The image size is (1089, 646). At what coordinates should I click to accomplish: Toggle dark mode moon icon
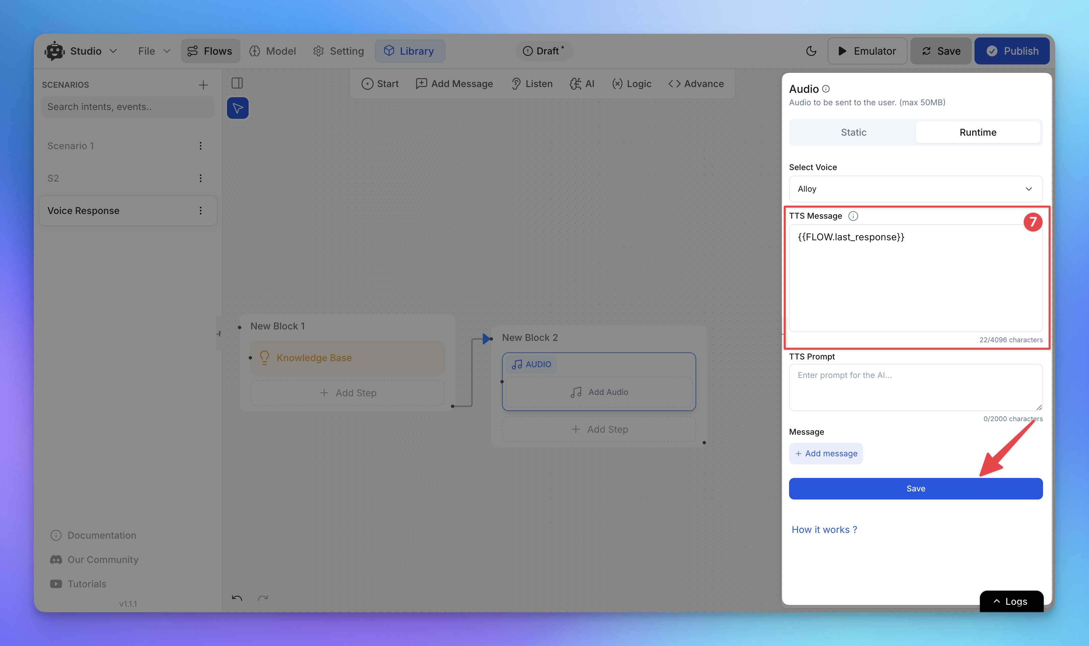tap(811, 51)
